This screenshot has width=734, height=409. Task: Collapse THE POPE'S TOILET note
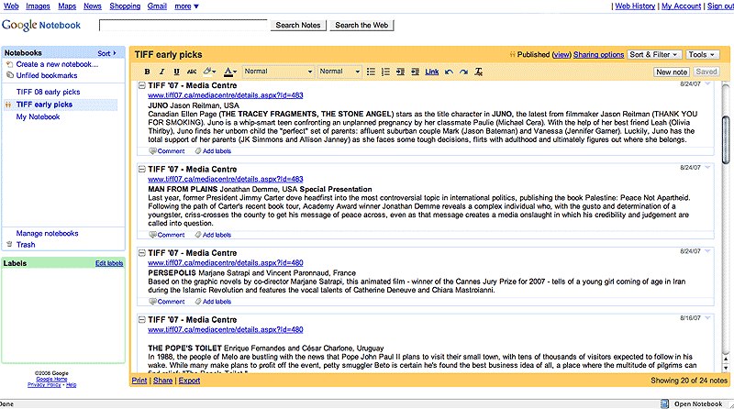[141, 320]
